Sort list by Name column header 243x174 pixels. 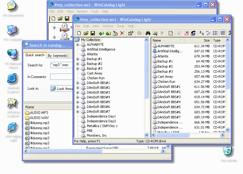pyautogui.click(x=168, y=40)
